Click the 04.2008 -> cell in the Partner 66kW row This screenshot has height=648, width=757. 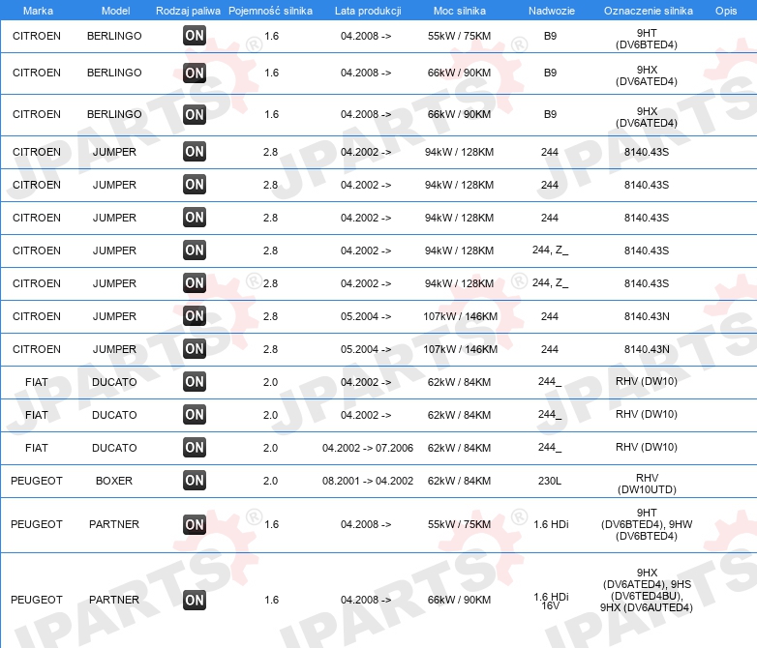click(x=366, y=600)
